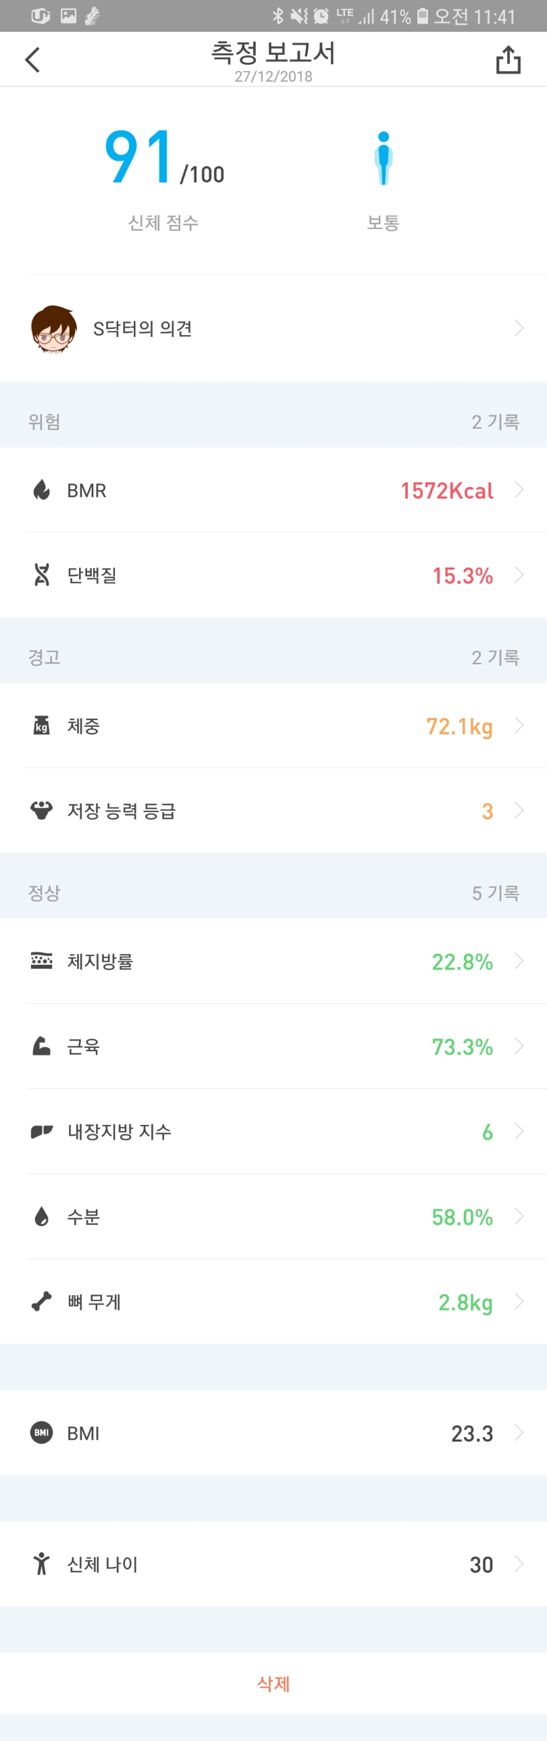The image size is (547, 1741).
Task: Tap the S닥터 avatar picture
Action: [54, 329]
